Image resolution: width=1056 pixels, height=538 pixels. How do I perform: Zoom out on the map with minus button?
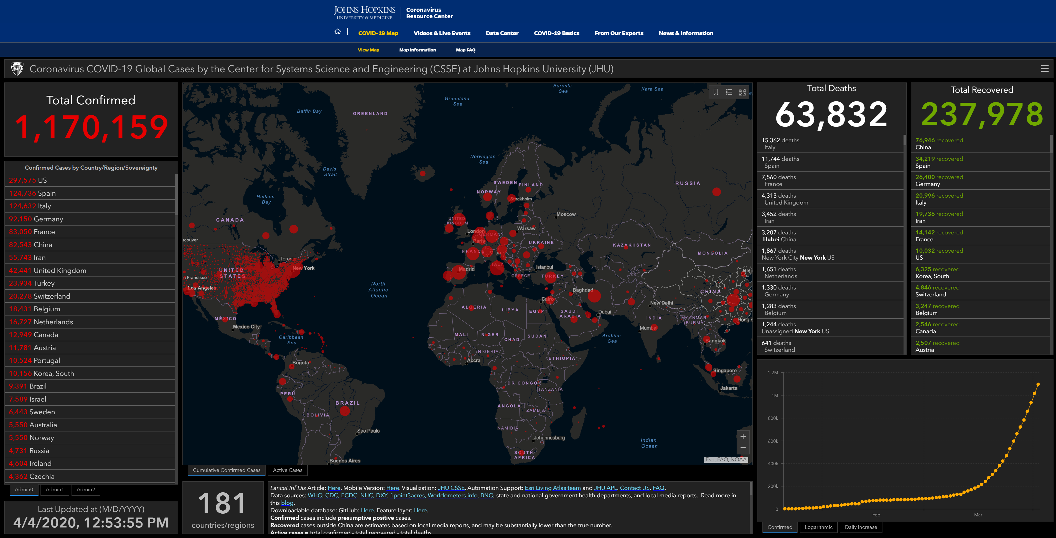pyautogui.click(x=743, y=448)
